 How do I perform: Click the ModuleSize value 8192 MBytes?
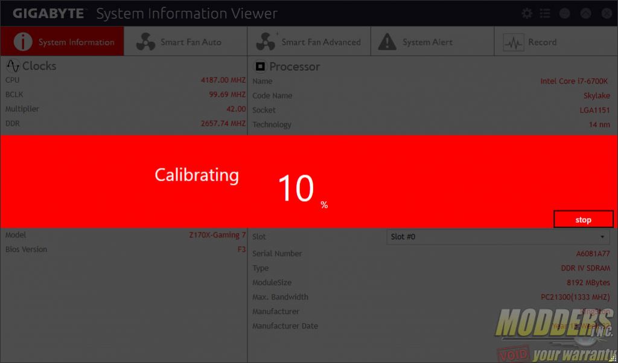click(588, 283)
